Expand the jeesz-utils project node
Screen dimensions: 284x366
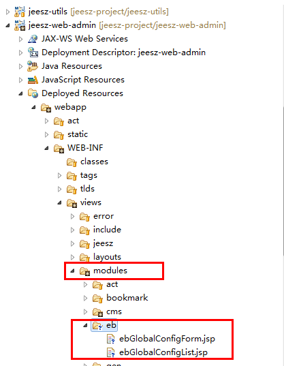click(x=7, y=12)
